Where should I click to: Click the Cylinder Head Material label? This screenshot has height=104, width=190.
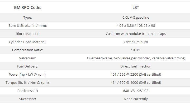(x=27, y=42)
